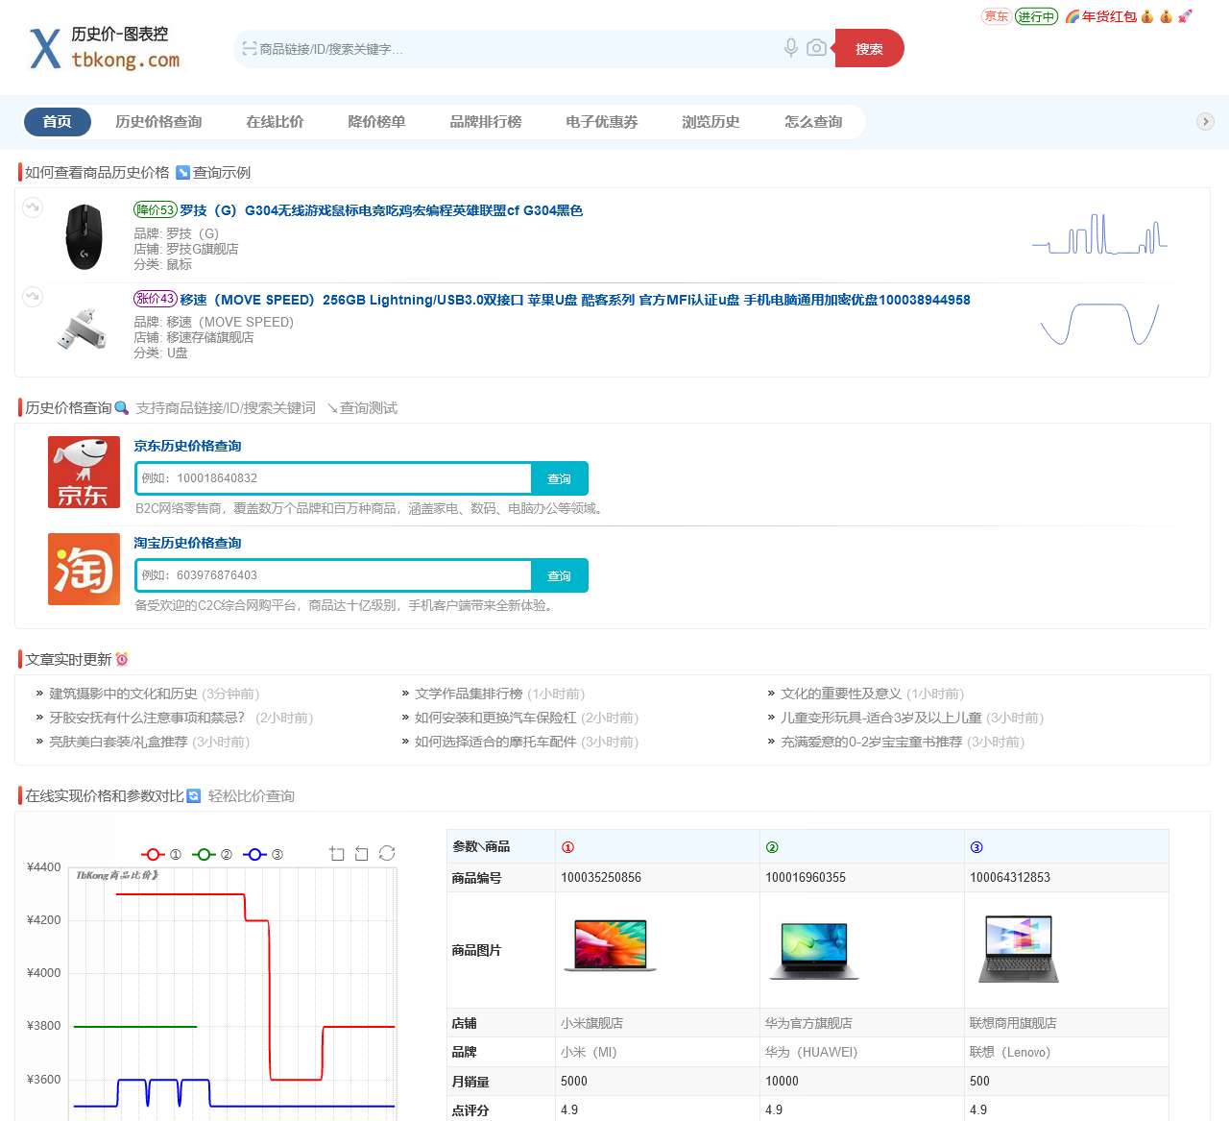Click the trend icon beside MOVE SPEED U盘
The width and height of the screenshot is (1229, 1121).
point(33,296)
